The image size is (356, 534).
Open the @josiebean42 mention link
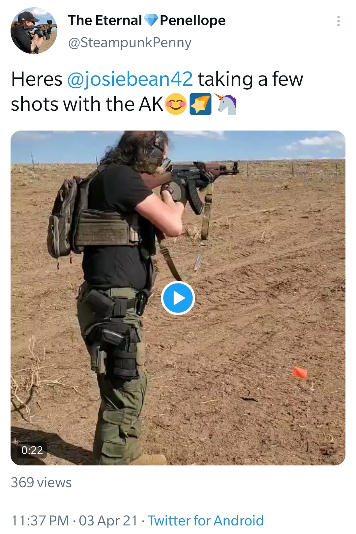pyautogui.click(x=130, y=79)
